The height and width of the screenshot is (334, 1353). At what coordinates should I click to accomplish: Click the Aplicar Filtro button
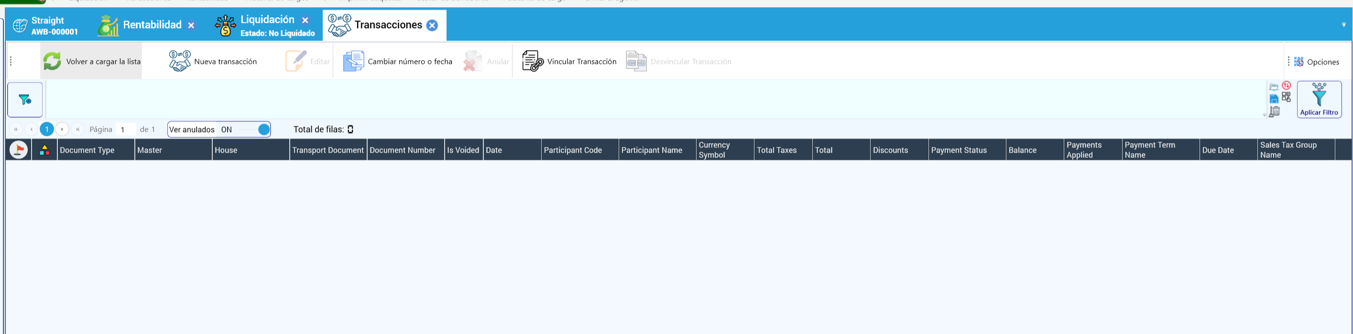click(1320, 100)
